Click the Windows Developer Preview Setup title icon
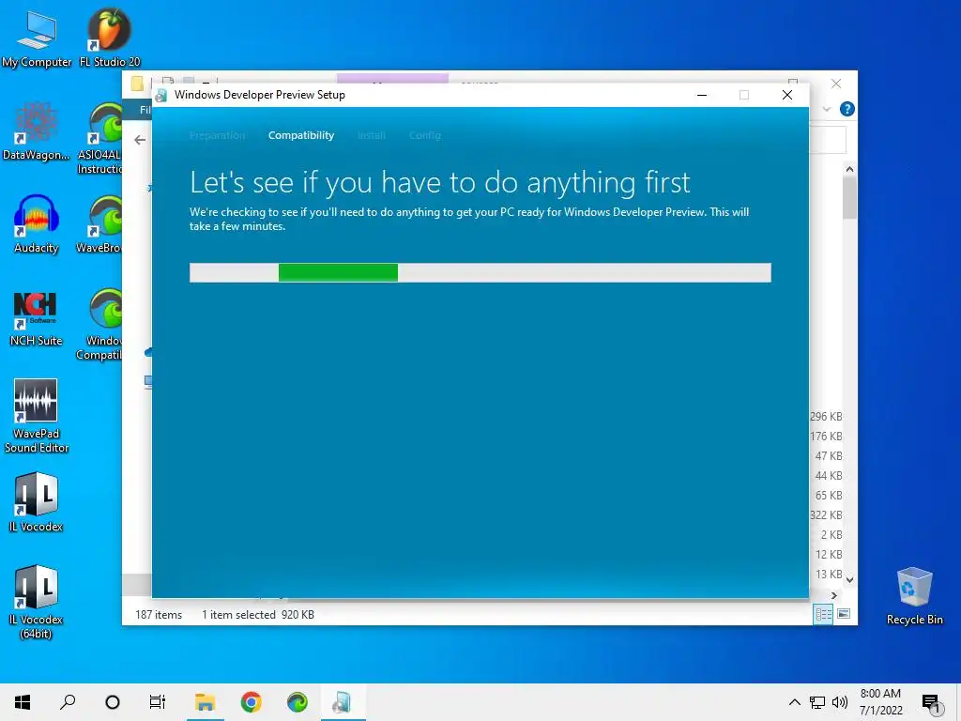The height and width of the screenshot is (721, 961). [x=161, y=95]
